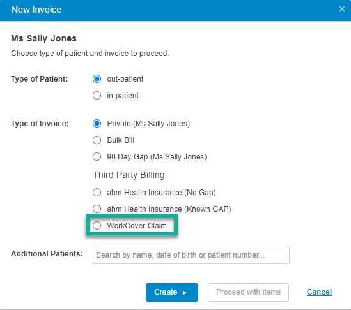Click the blue Create button
This screenshot has width=351, height=310.
[x=172, y=292]
